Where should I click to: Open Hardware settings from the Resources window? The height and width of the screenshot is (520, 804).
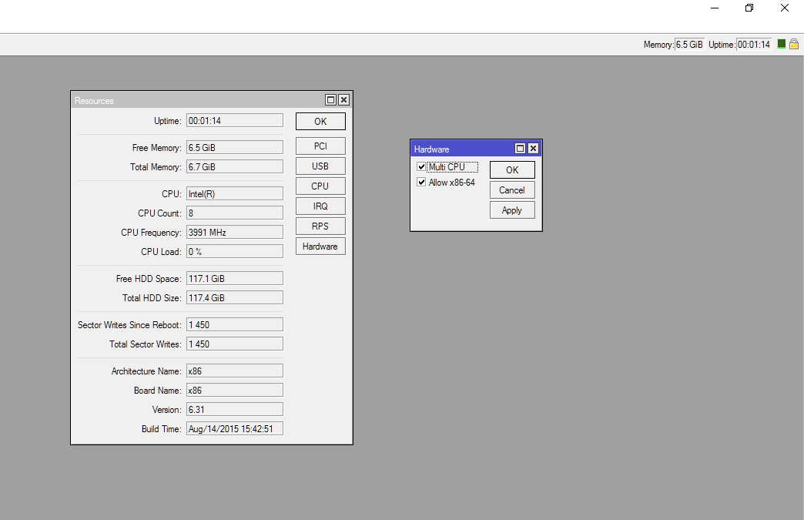point(320,246)
